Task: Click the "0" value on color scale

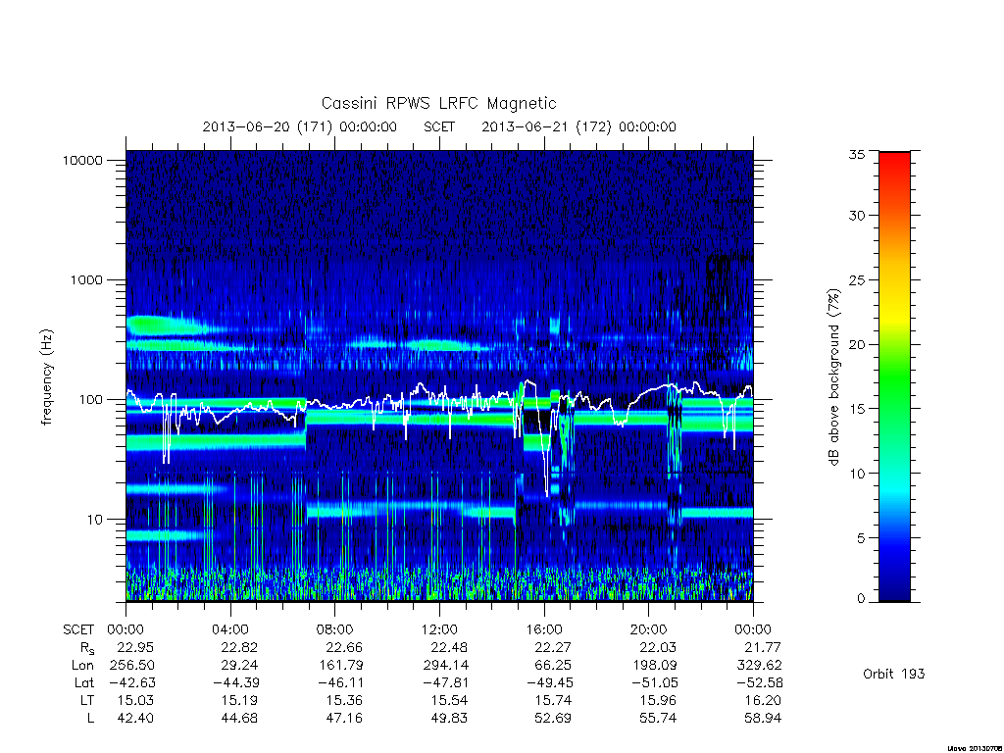Action: (861, 599)
